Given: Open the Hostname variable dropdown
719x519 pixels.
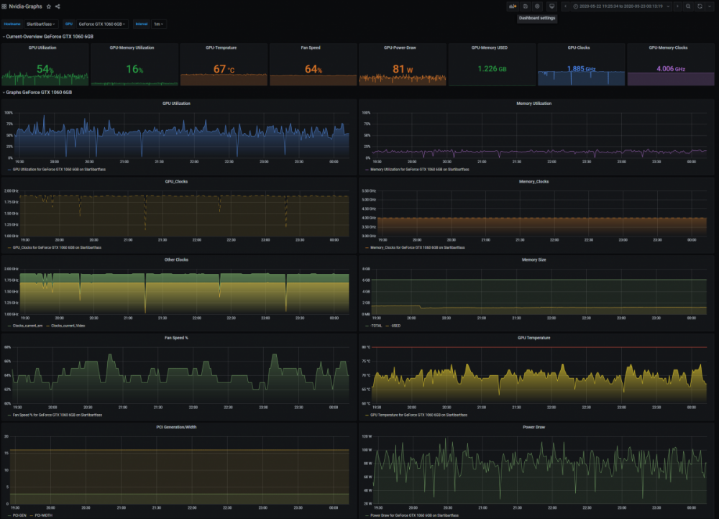Looking at the screenshot, I should [40, 24].
